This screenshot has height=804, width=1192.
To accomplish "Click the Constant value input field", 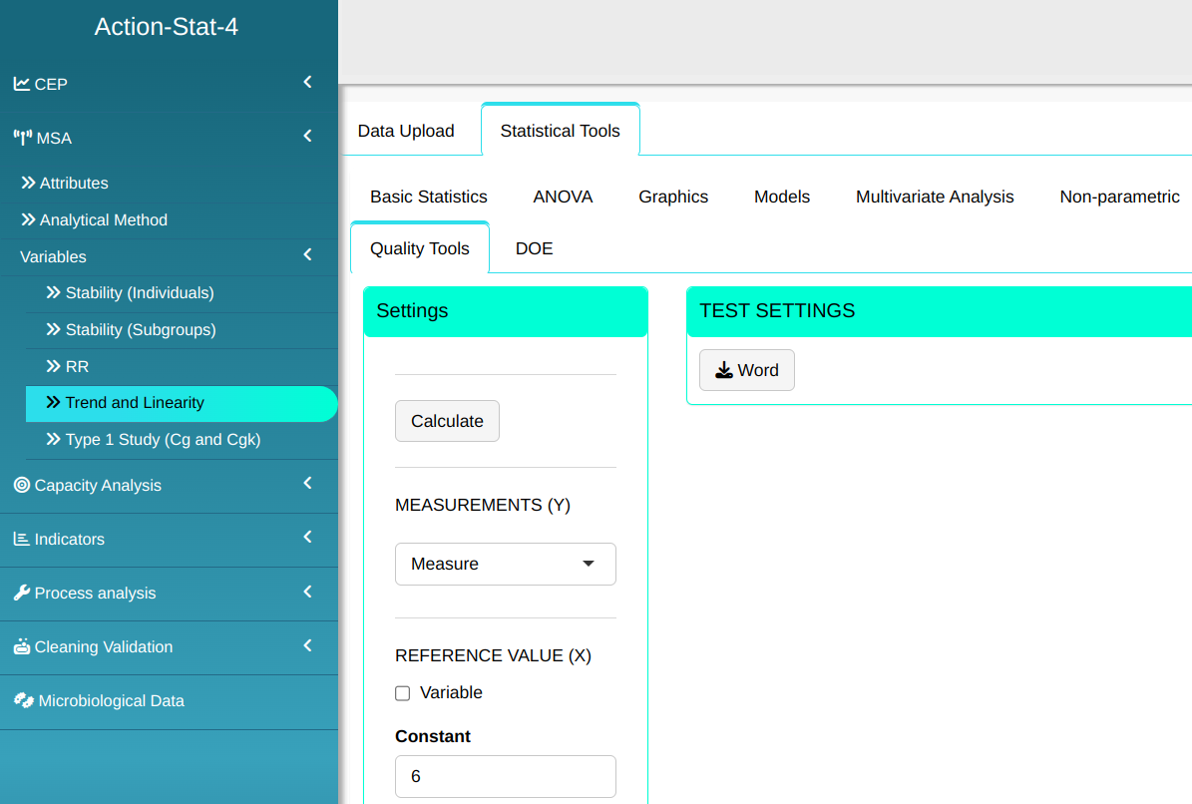I will click(505, 776).
